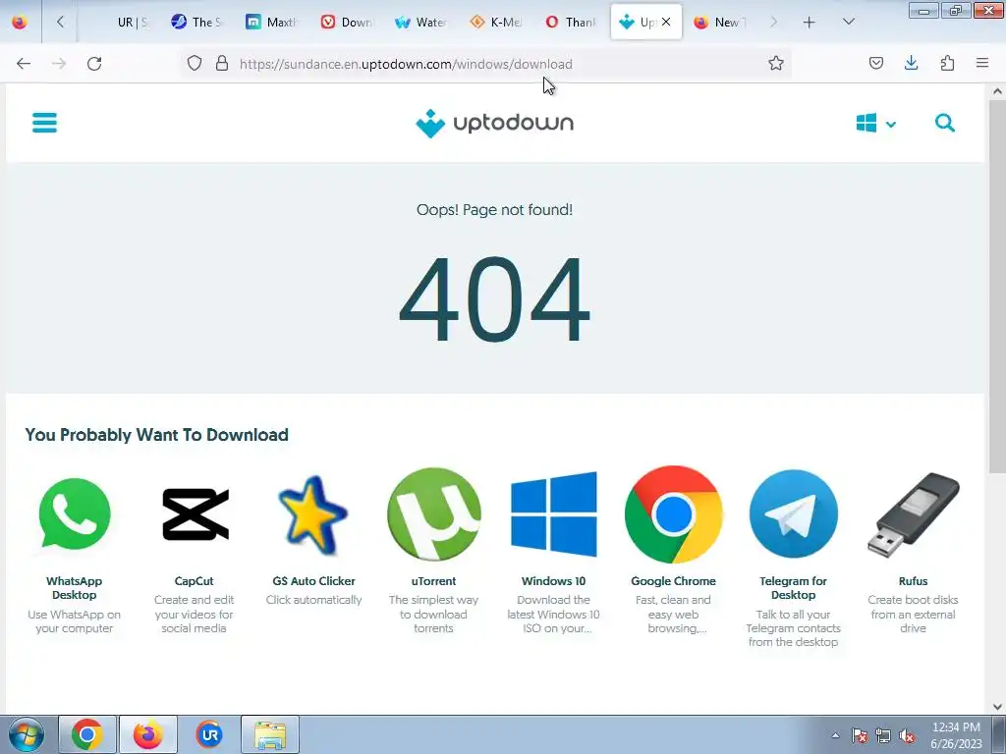Open Firefox View in the tab bar

click(x=20, y=23)
